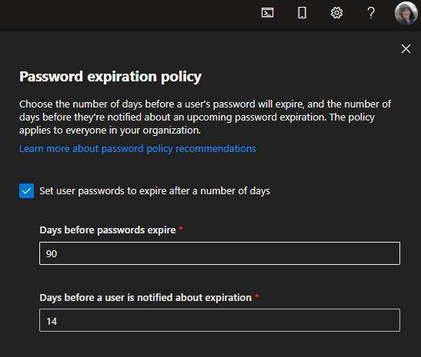
Task: Open the account profile picture menu
Action: (x=406, y=13)
